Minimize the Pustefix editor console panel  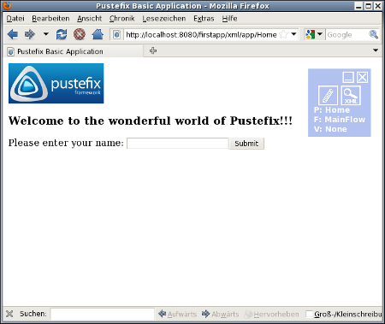(348, 77)
